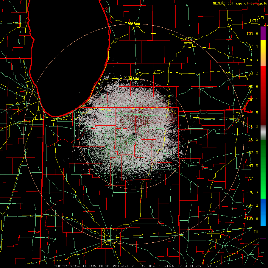Viewport: 268px width, 268px height.
Task: Click the KIWX radar site dot
Action: click(134, 134)
